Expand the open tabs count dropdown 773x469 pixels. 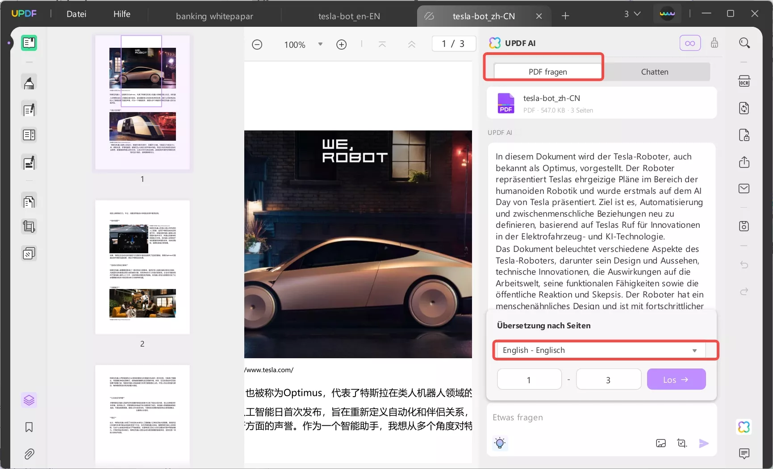tap(632, 14)
